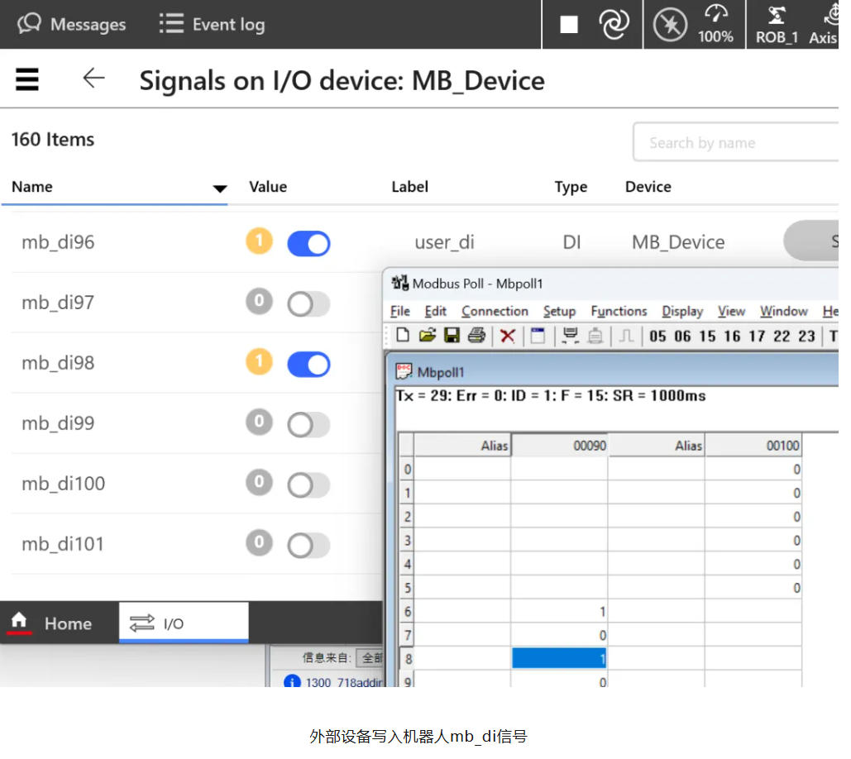Click the Modbus Poll print icon
The height and width of the screenshot is (759, 851).
476,336
